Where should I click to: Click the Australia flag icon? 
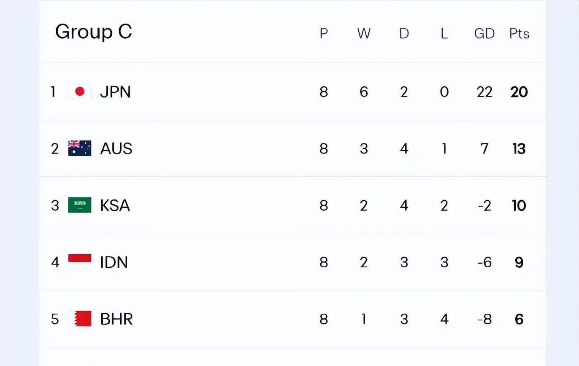pyautogui.click(x=79, y=148)
